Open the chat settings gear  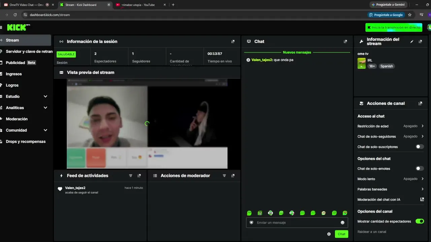tap(329, 234)
